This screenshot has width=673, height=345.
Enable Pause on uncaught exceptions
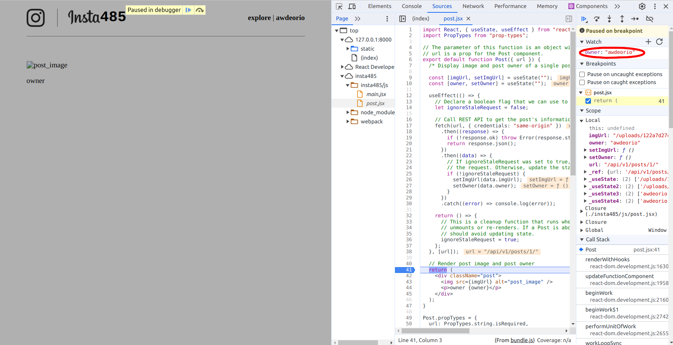click(582, 74)
